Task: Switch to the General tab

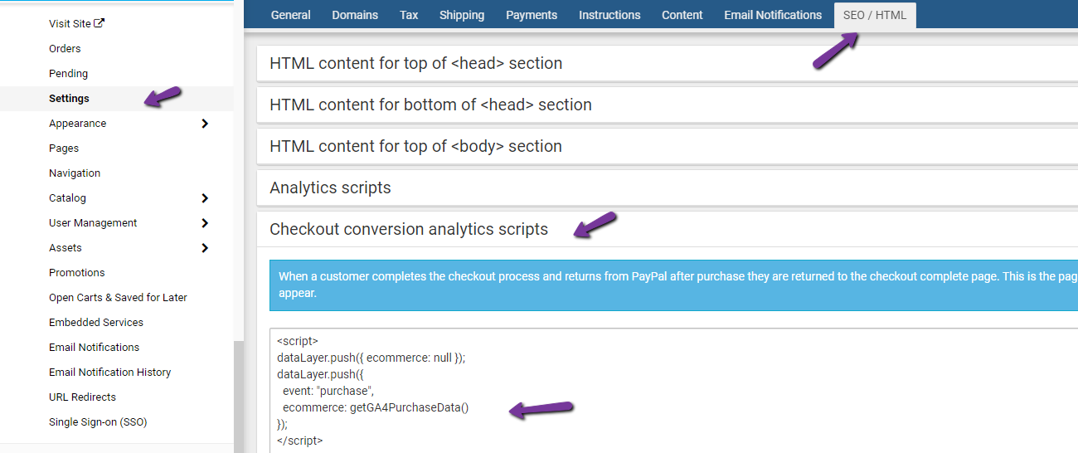Action: coord(291,15)
